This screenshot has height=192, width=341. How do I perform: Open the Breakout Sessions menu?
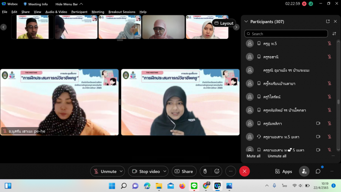(122, 12)
